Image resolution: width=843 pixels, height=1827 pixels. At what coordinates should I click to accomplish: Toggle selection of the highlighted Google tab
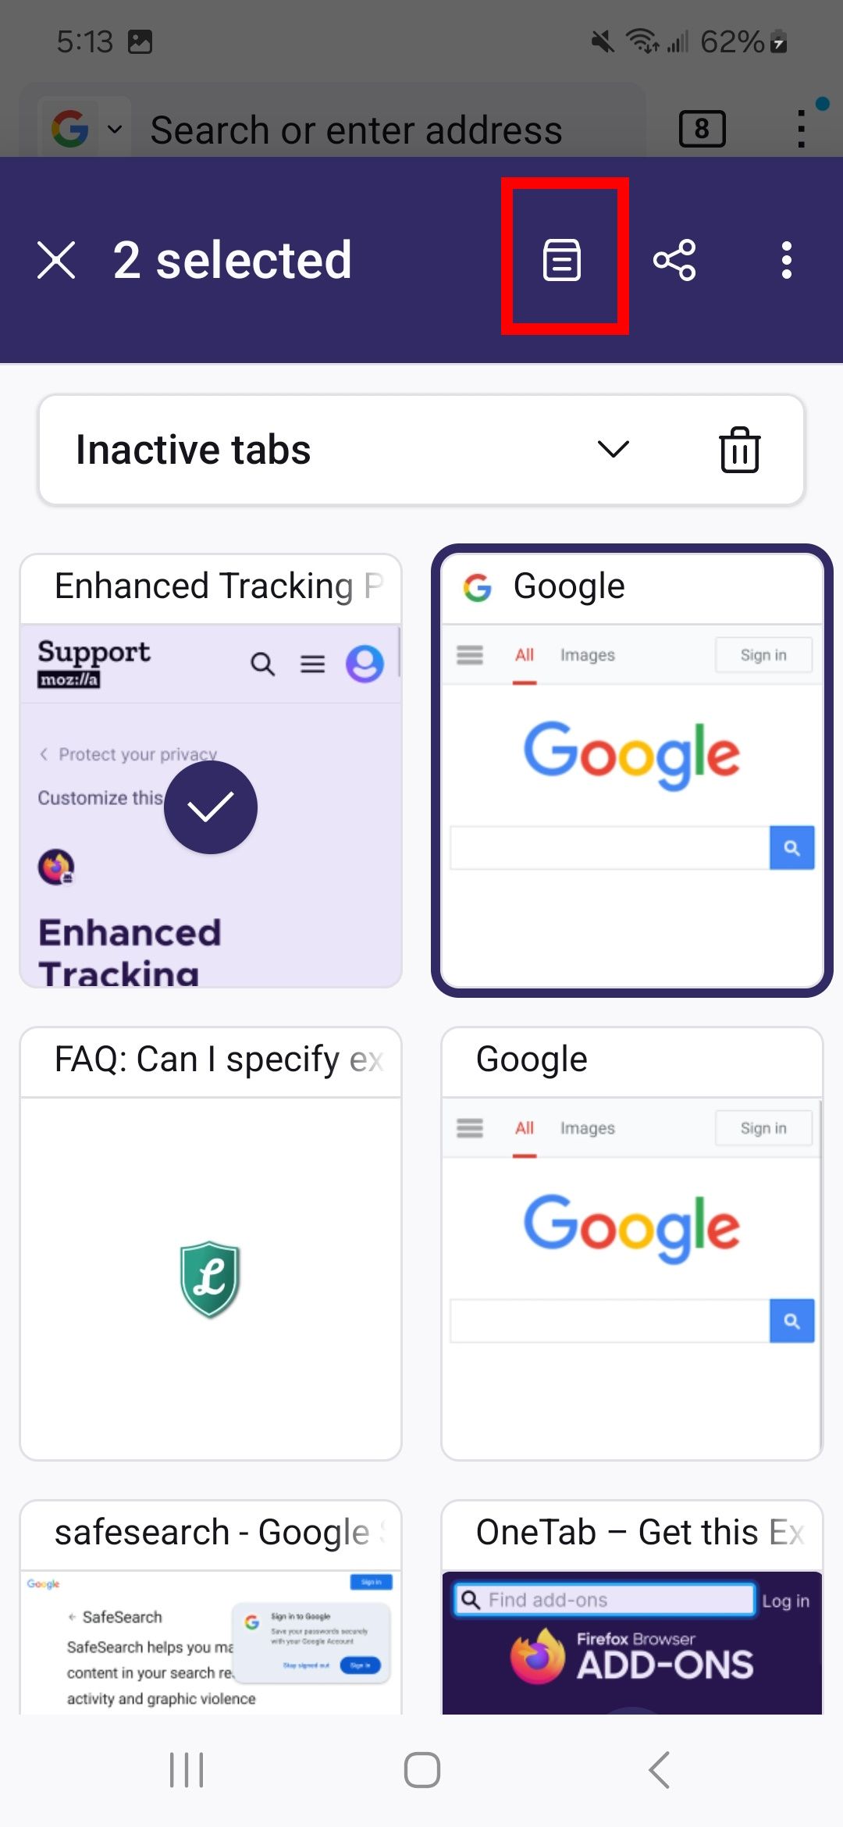(x=632, y=771)
